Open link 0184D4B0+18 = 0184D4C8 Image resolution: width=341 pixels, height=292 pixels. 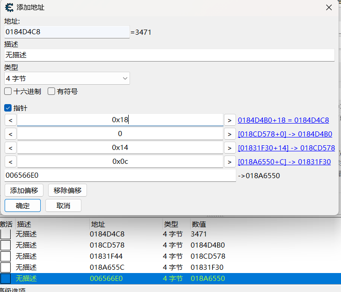pyautogui.click(x=283, y=120)
